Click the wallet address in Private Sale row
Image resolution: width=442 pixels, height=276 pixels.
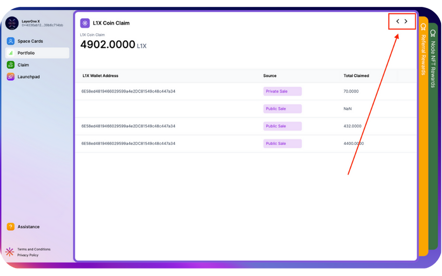(x=128, y=91)
